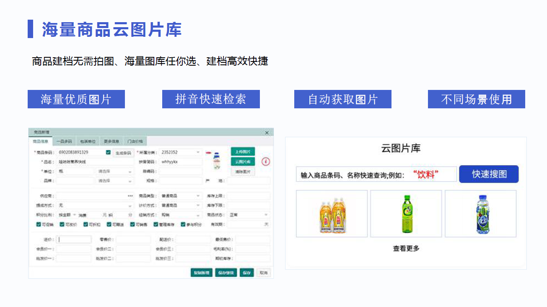Open the 商品类型 dropdown
The image size is (547, 307).
pyautogui.click(x=198, y=196)
